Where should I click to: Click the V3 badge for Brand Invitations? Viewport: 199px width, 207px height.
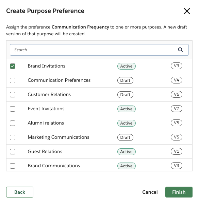pos(176,66)
